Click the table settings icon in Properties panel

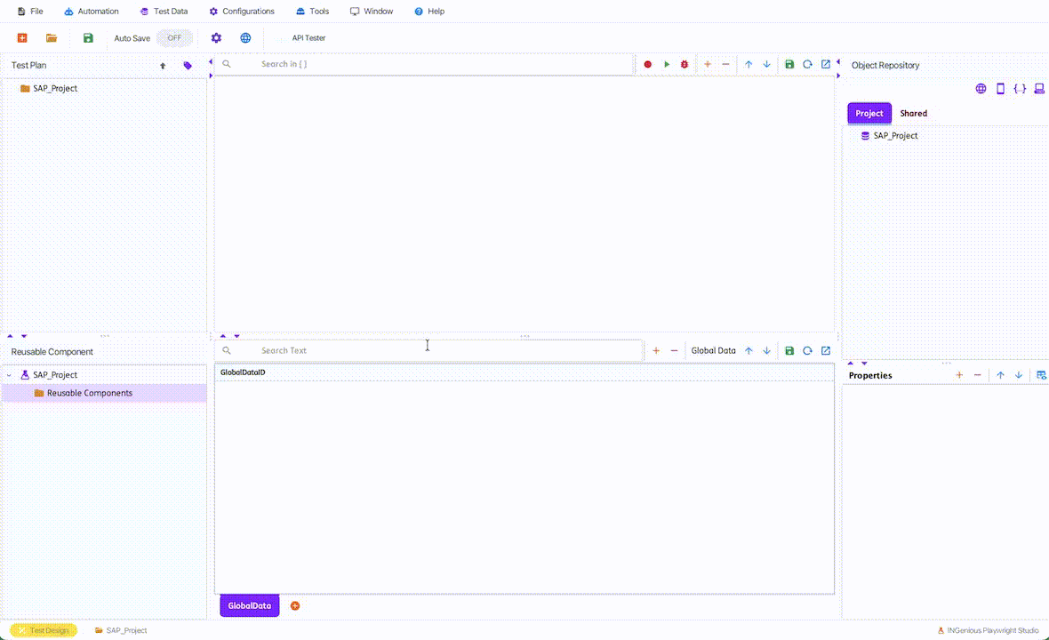[1041, 375]
